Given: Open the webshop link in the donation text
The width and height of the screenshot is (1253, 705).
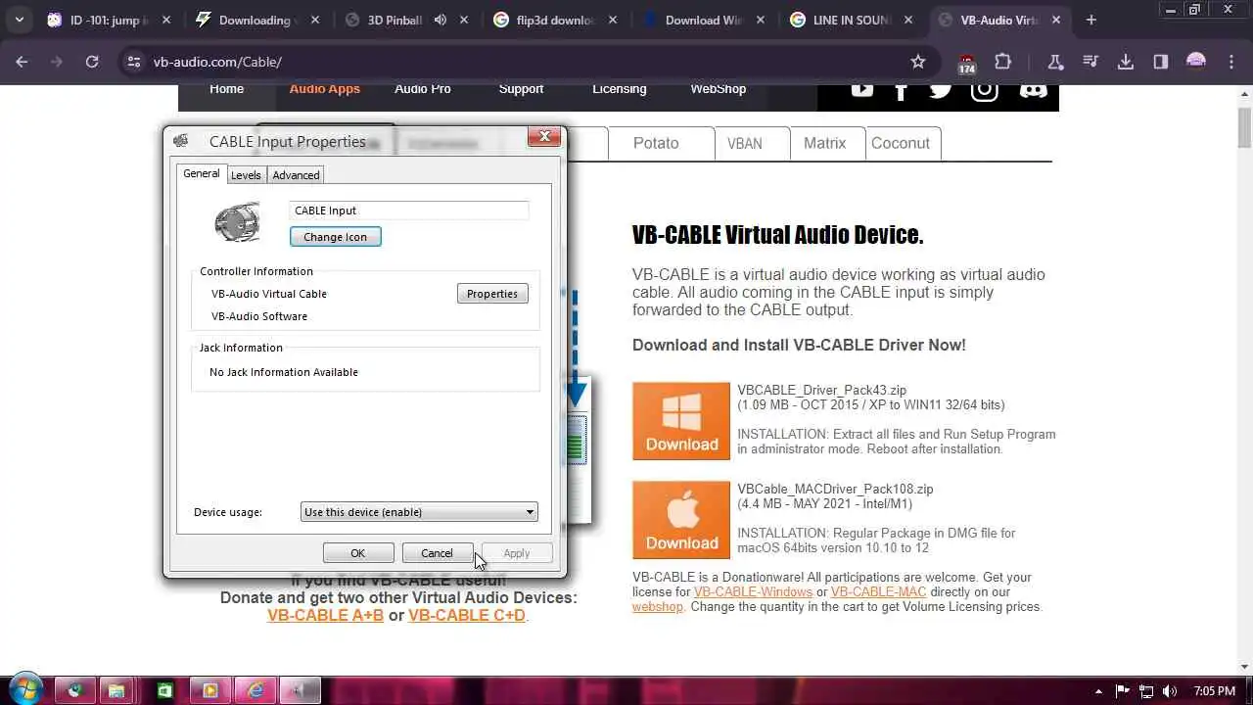Looking at the screenshot, I should click(657, 606).
